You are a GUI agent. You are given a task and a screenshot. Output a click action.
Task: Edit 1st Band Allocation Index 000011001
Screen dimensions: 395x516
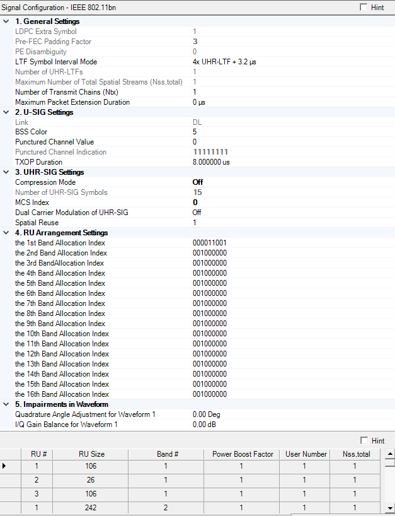tap(292, 243)
